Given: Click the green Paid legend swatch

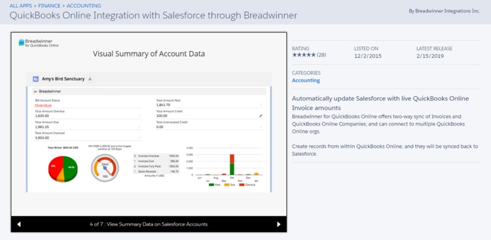Looking at the screenshot, I should pyautogui.click(x=211, y=185).
